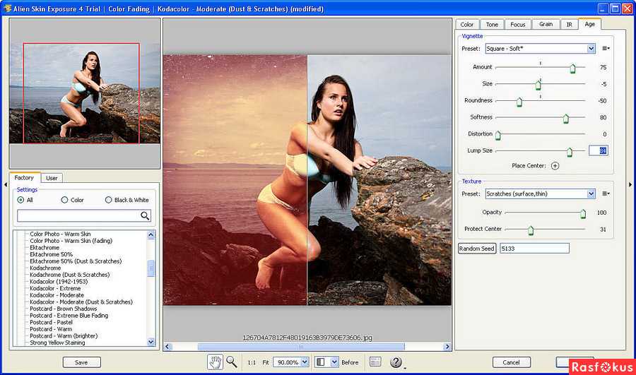Click the Fit zoom button
The width and height of the screenshot is (636, 375).
pyautogui.click(x=266, y=362)
